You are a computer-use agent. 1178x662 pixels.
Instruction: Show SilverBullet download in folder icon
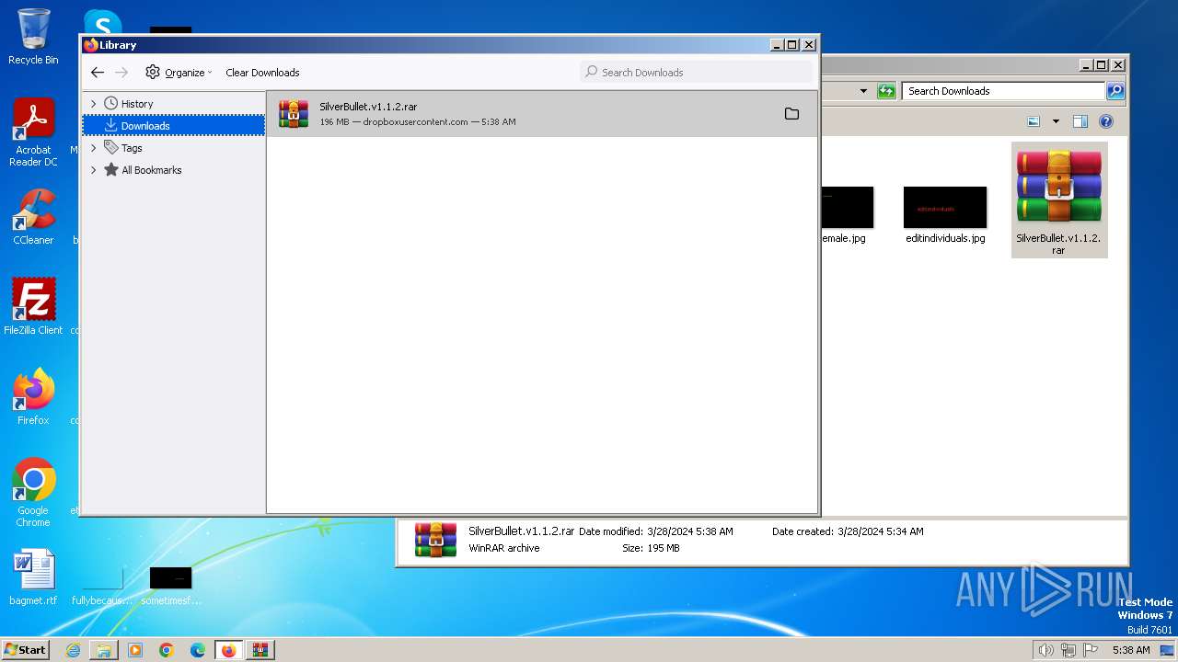[791, 114]
